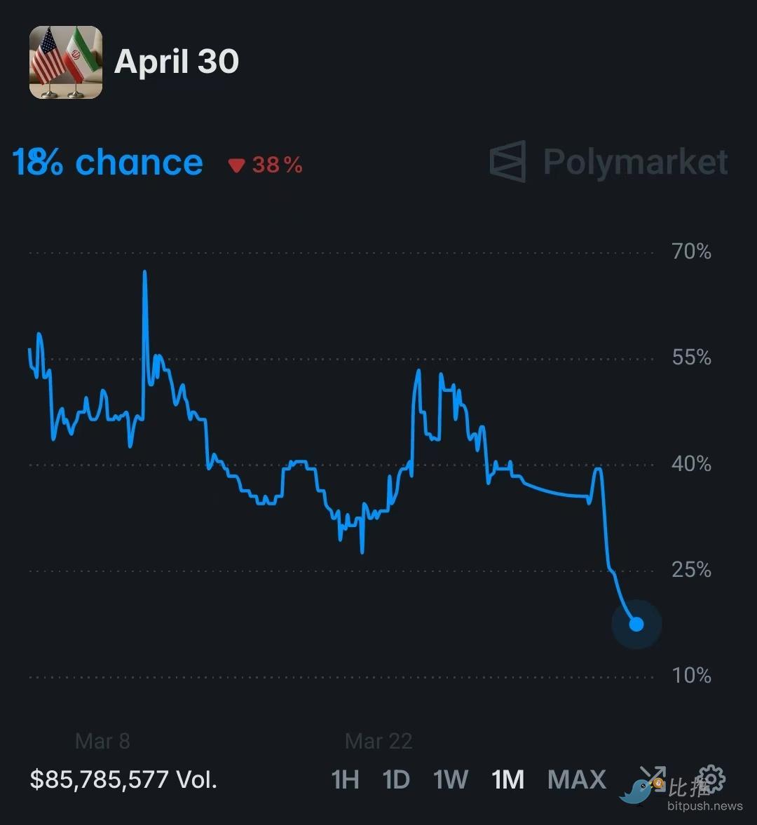This screenshot has height=825, width=757.
Task: Click the blue current-price dot on chart
Action: pos(636,623)
